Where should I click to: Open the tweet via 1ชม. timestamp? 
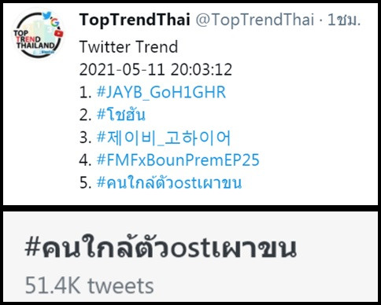click(344, 20)
